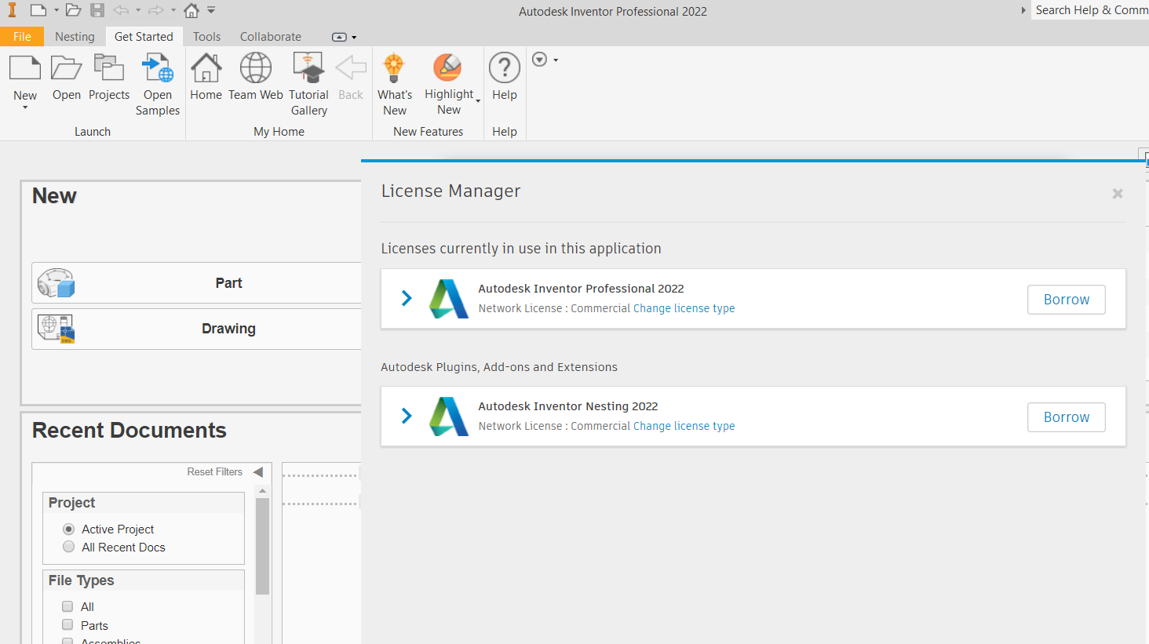Open the Help question mark icon

pos(505,68)
